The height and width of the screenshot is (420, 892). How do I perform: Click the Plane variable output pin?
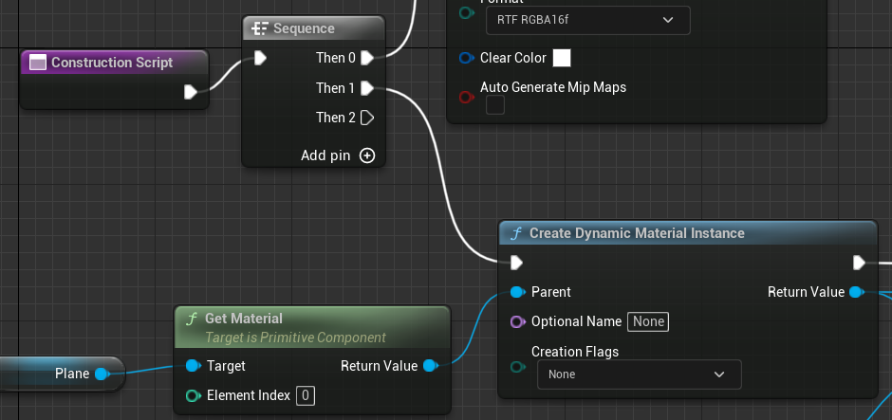point(102,374)
